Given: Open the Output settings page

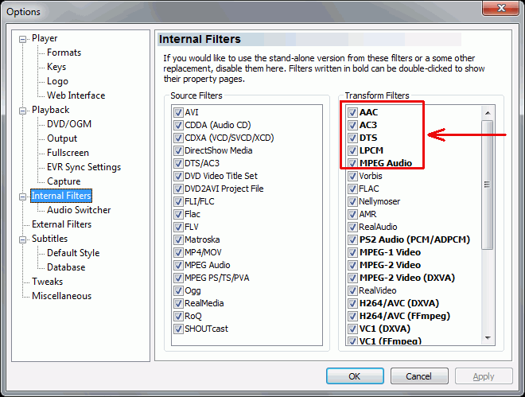Looking at the screenshot, I should tap(62, 138).
